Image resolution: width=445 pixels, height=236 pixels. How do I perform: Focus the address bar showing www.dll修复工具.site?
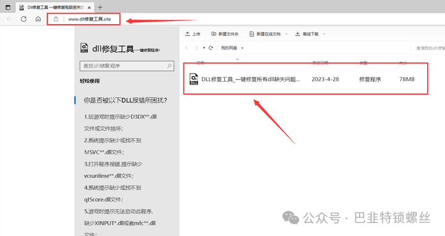90,19
